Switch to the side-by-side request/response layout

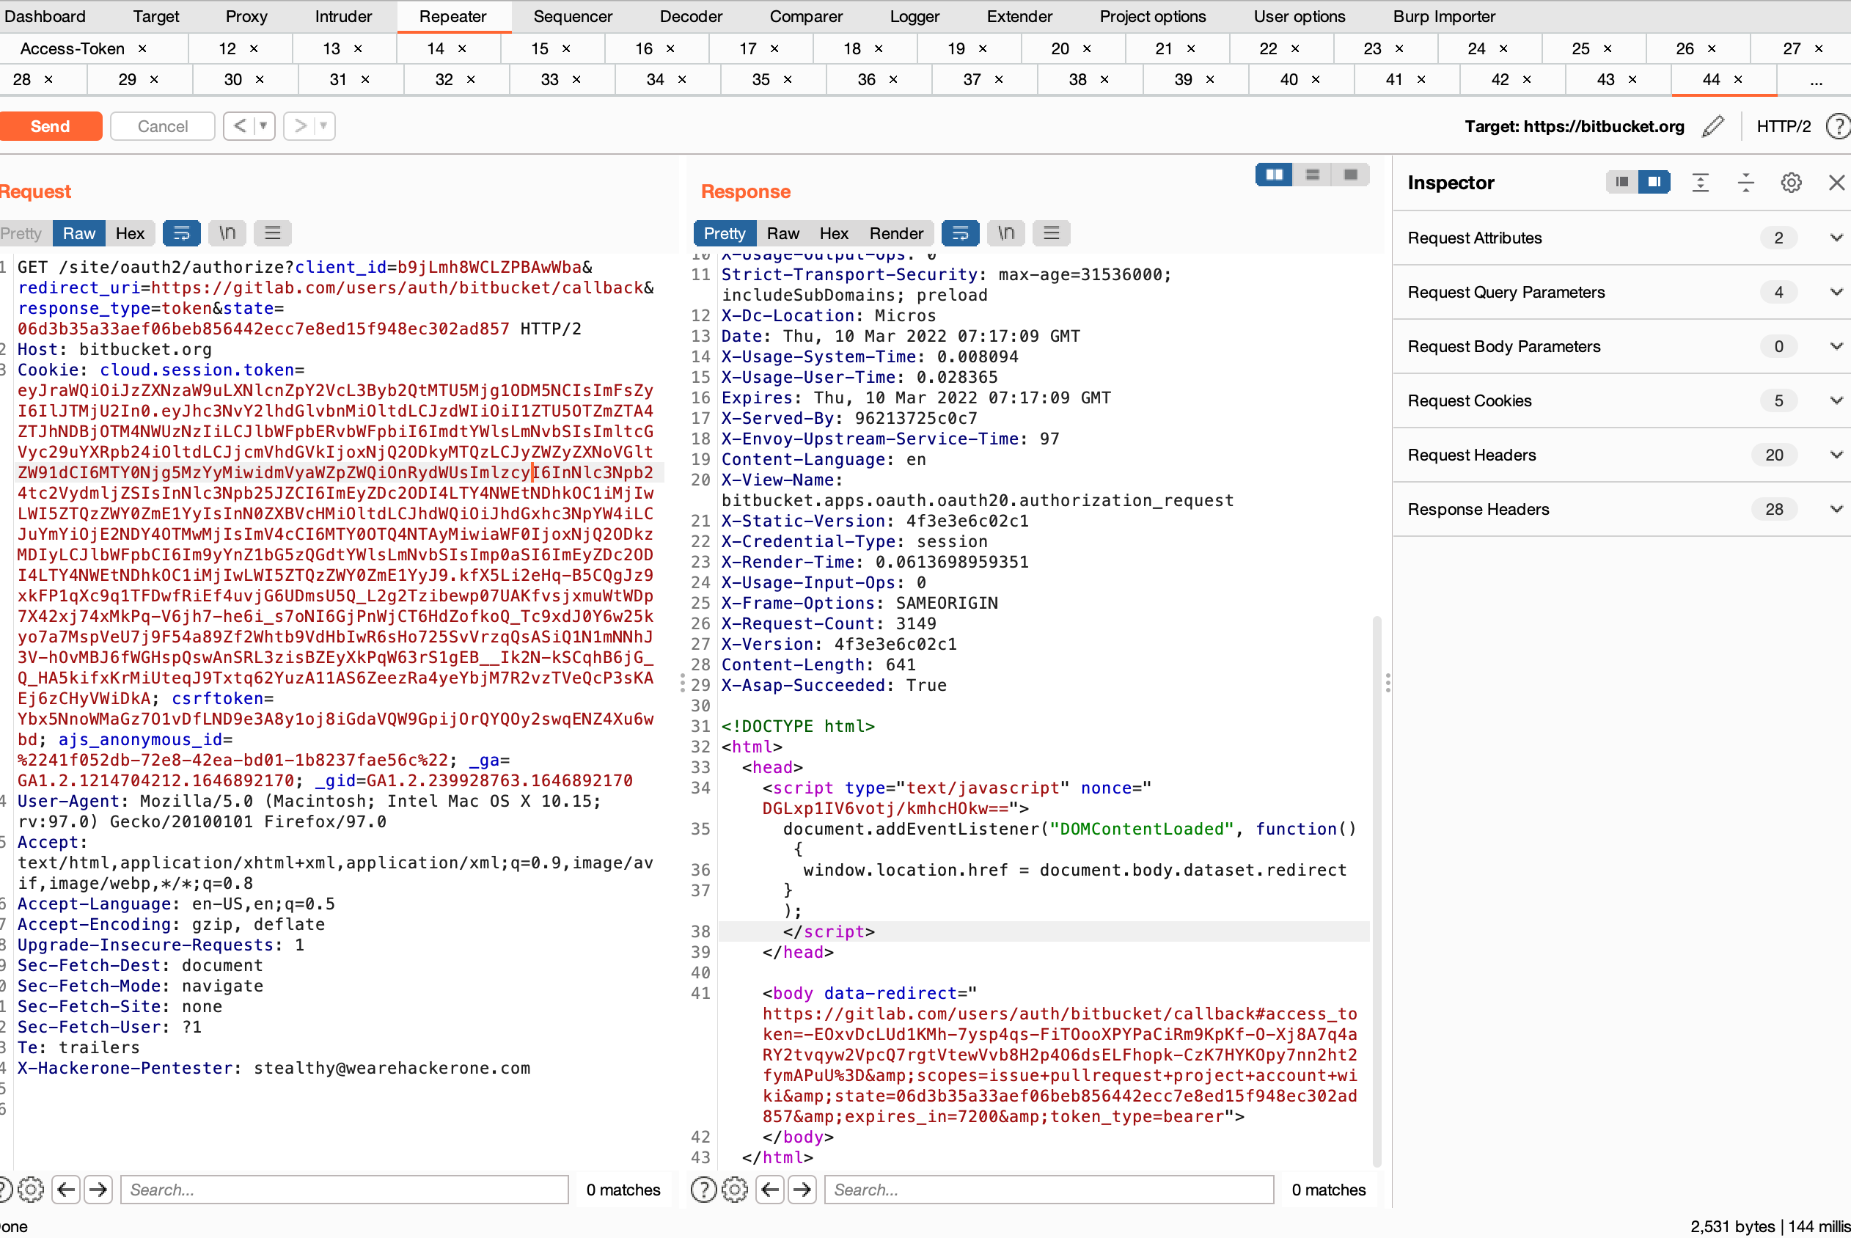[x=1274, y=175]
